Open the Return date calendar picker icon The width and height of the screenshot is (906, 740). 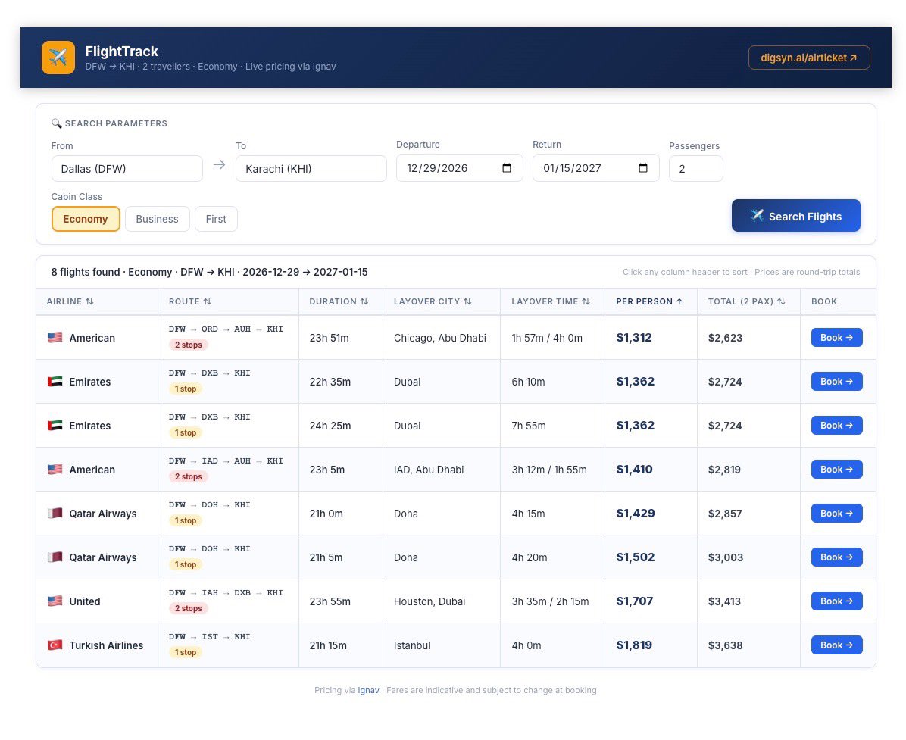[643, 168]
